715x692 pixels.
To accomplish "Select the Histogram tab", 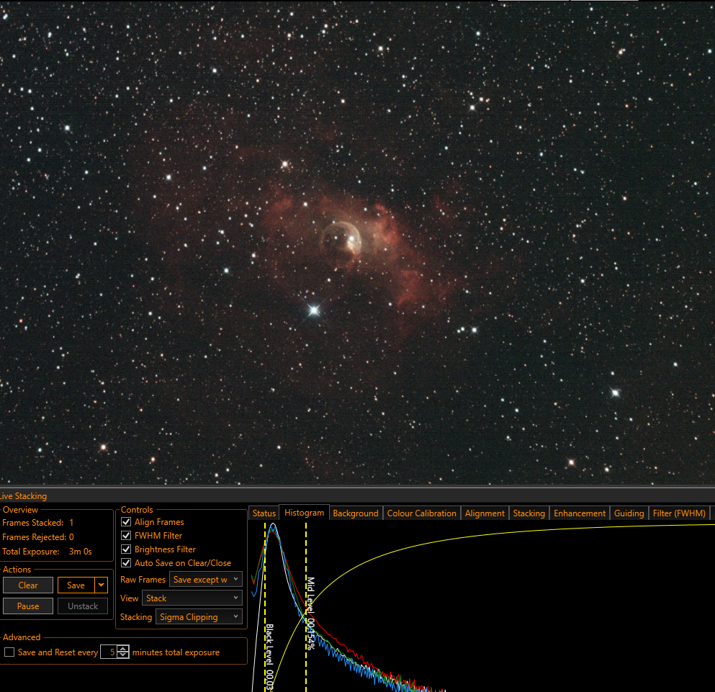I will click(304, 513).
